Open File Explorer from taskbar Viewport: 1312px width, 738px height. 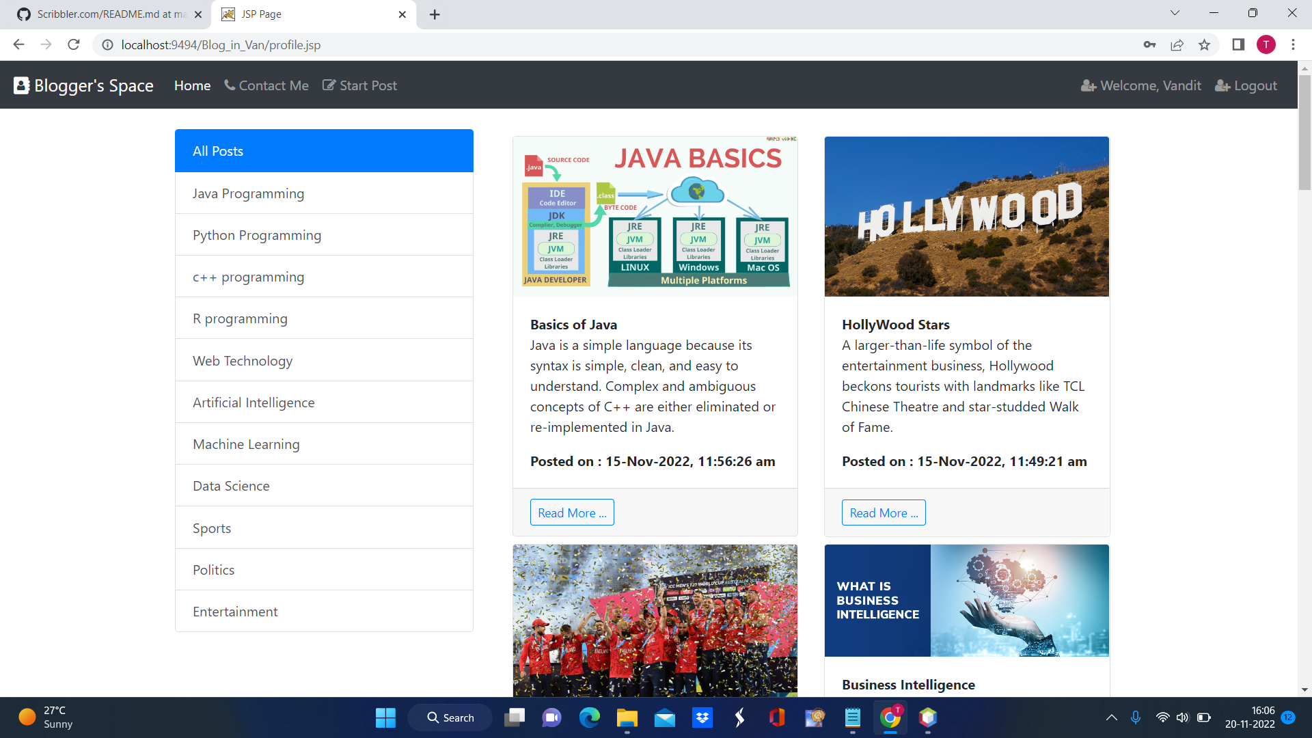(627, 717)
